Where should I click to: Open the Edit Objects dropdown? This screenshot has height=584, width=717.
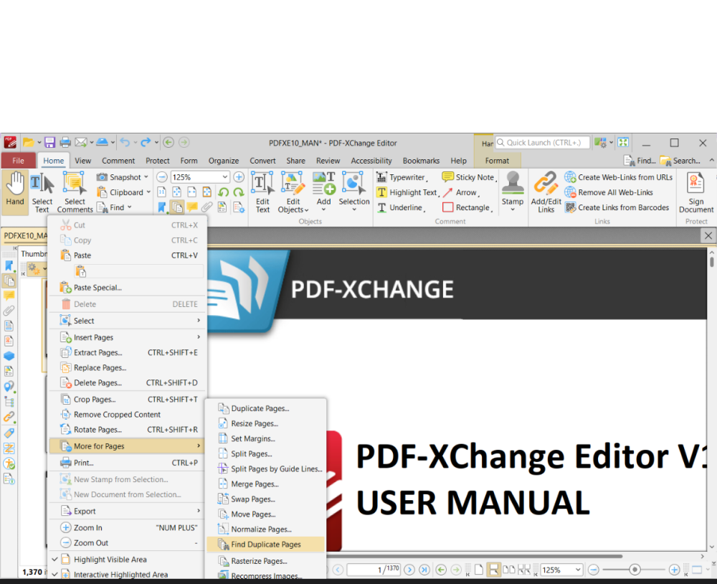(x=293, y=209)
